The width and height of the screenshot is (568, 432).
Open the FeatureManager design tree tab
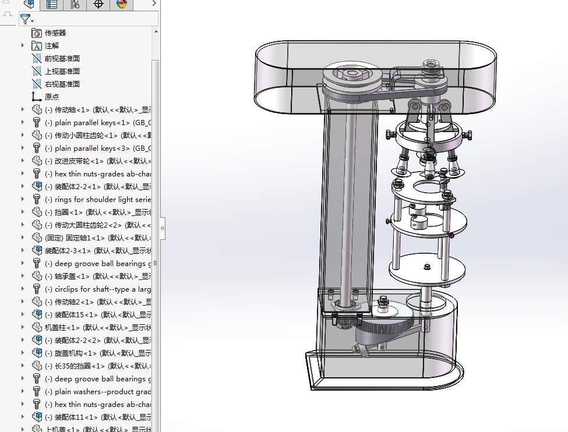click(29, 4)
